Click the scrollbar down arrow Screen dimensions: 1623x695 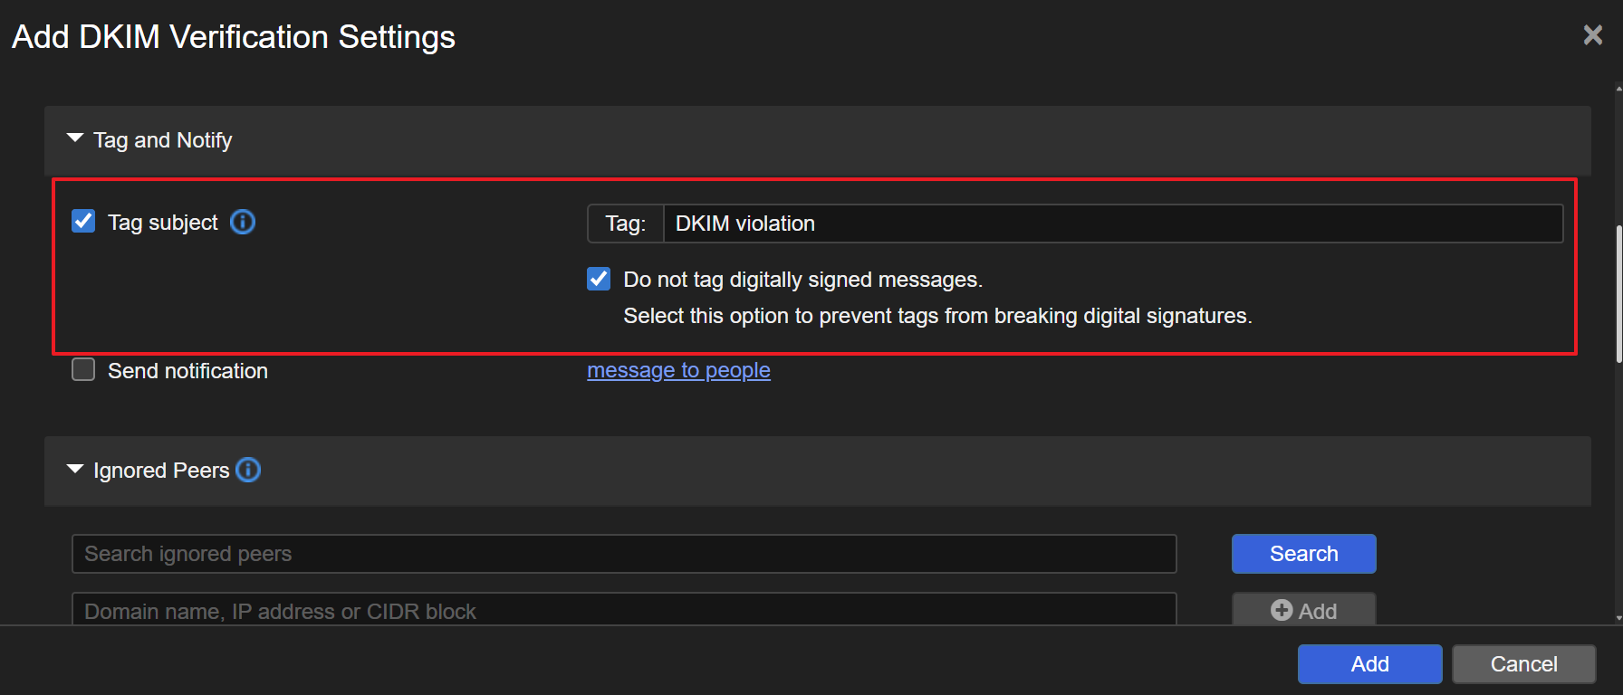coord(1618,617)
